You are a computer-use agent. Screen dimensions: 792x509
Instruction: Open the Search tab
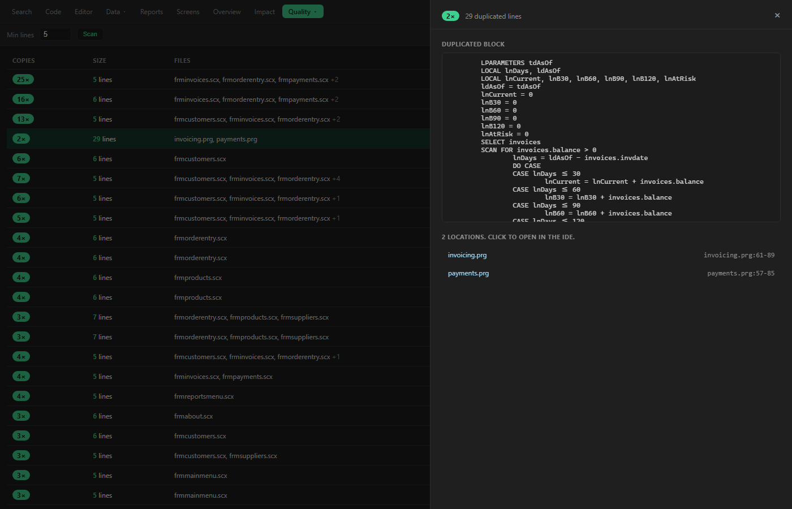point(21,12)
